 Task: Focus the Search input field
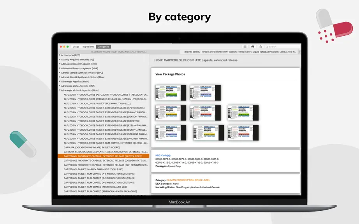(282, 47)
